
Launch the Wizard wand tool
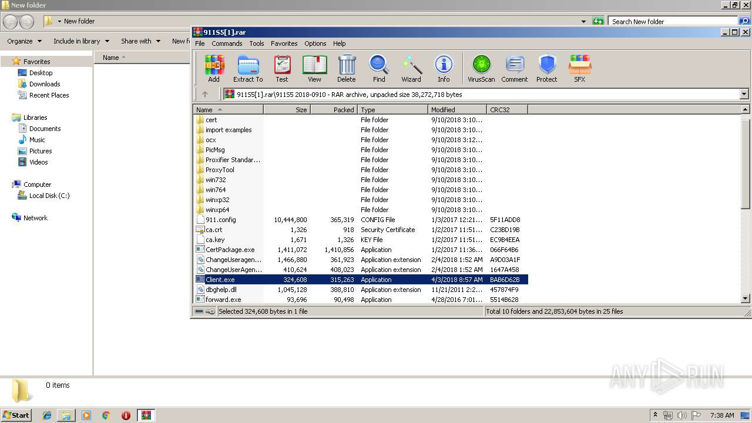click(x=411, y=68)
